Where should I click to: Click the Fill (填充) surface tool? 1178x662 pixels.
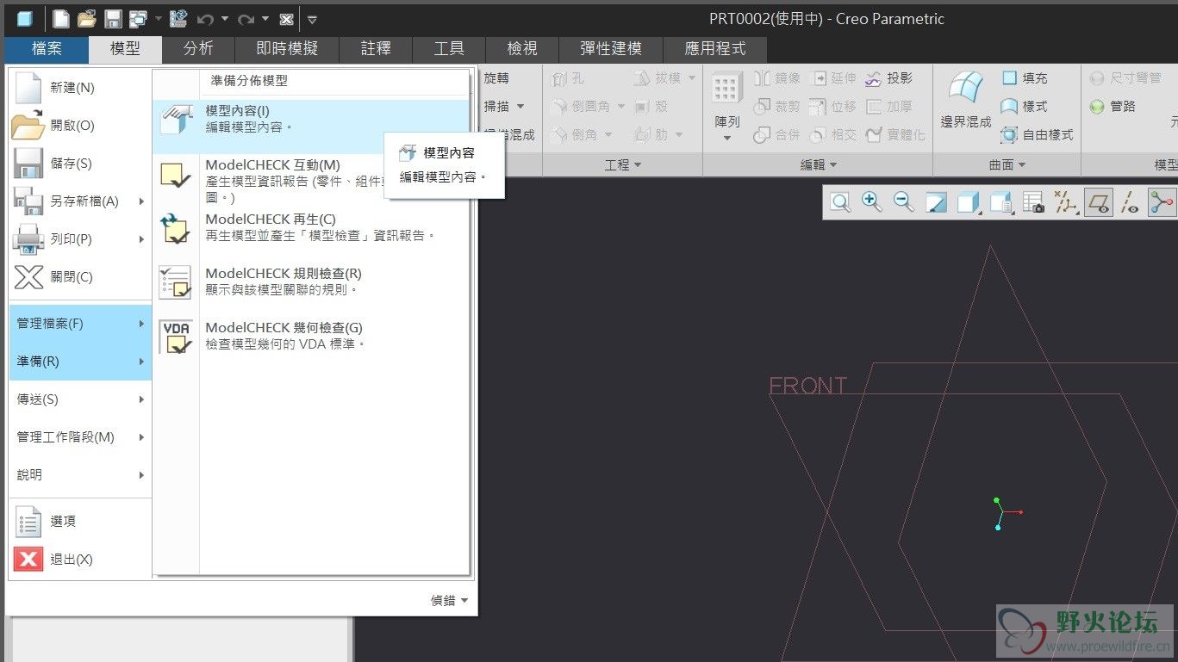(x=1025, y=78)
